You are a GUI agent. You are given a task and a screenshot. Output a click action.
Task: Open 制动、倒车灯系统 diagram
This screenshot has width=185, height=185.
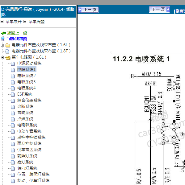pyautogui.click(x=33, y=180)
